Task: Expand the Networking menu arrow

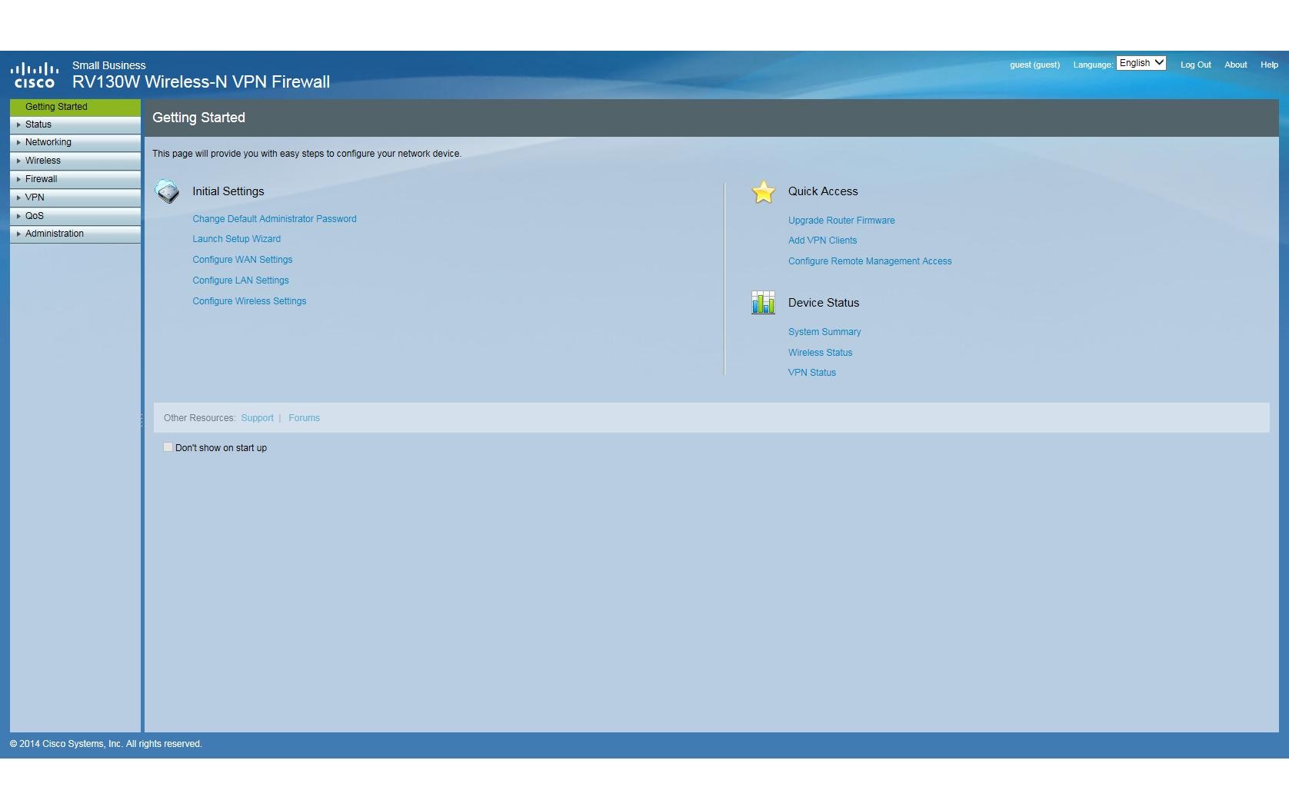Action: (18, 142)
